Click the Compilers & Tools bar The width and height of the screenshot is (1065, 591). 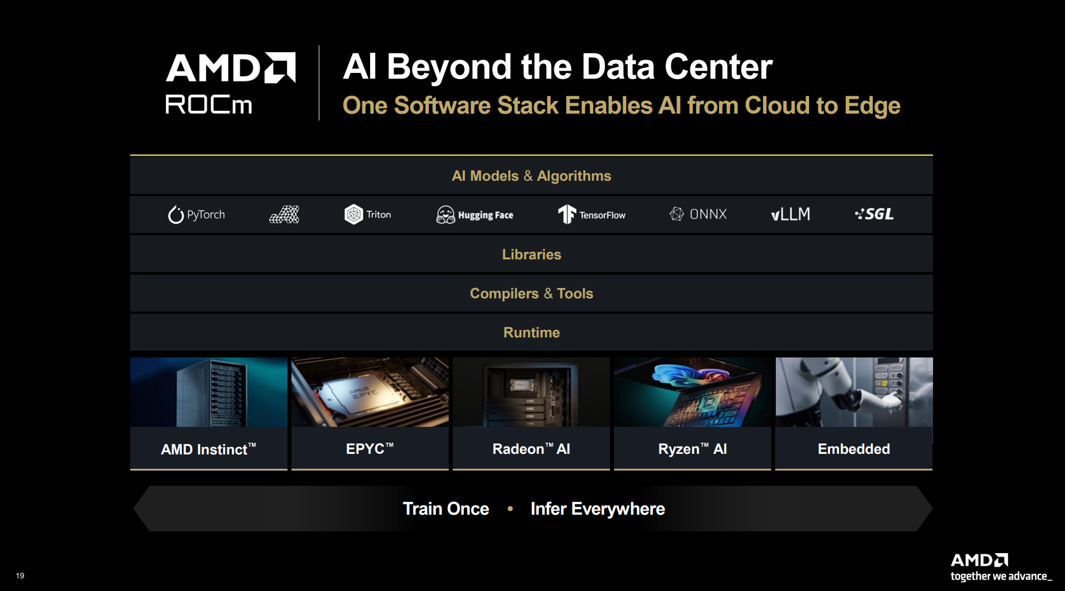coord(531,294)
